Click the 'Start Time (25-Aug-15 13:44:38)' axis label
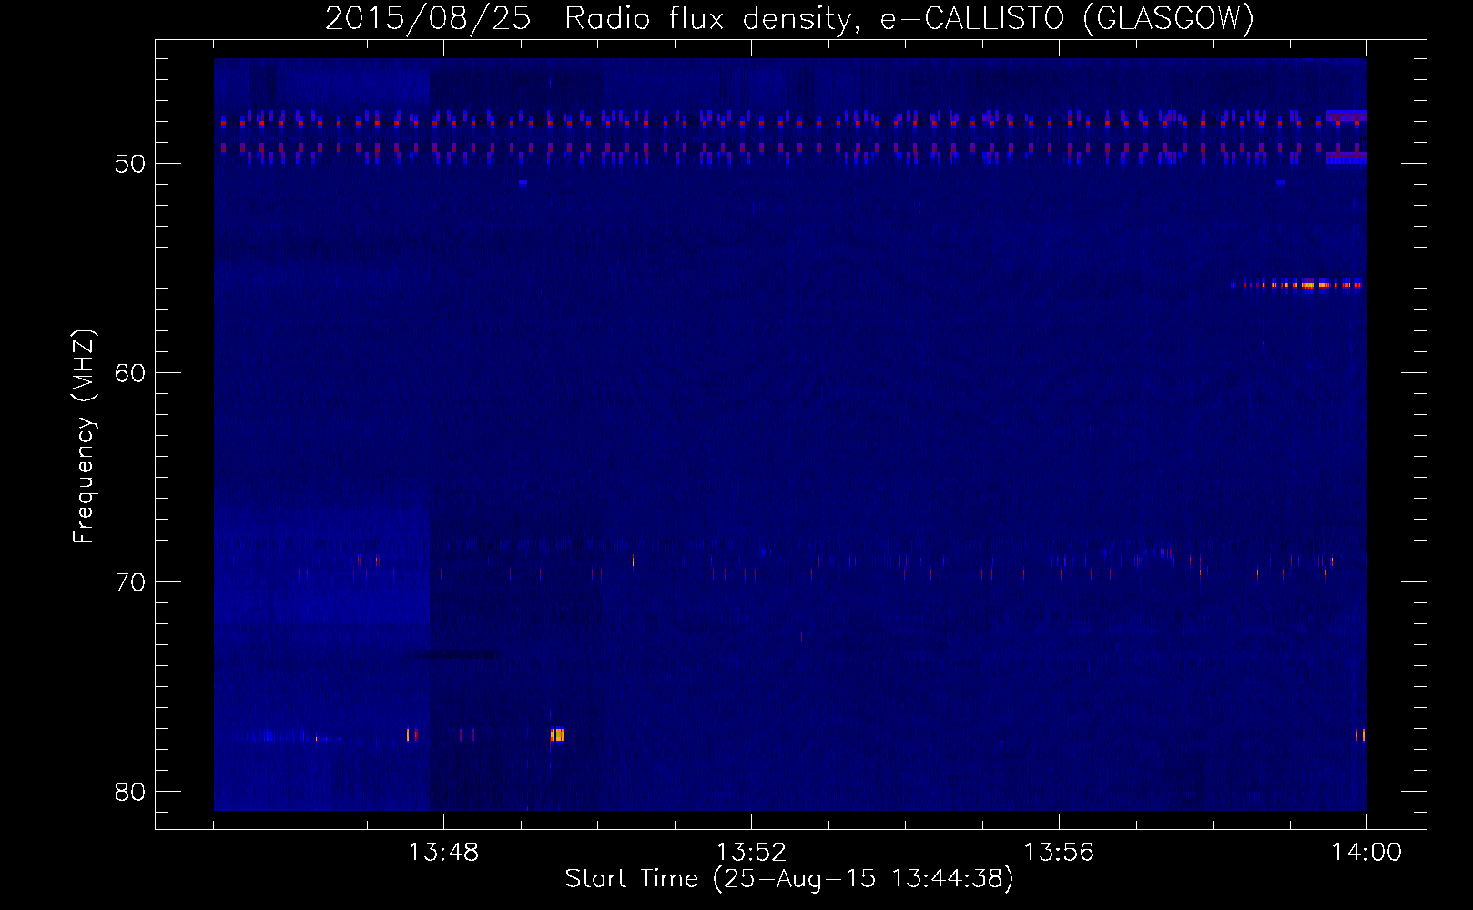This screenshot has height=910, width=1473. (x=789, y=879)
